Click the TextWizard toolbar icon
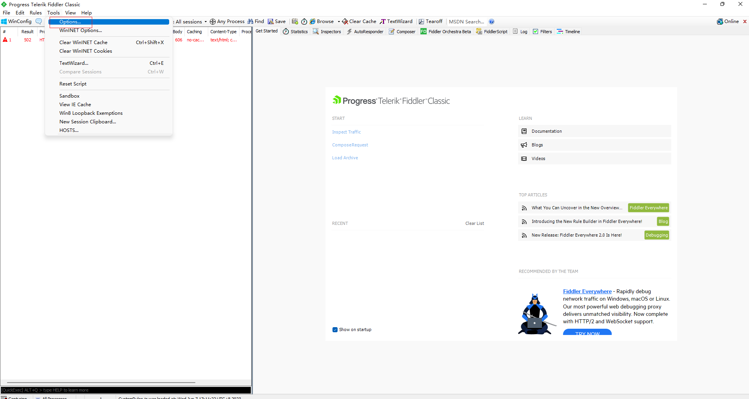 tap(383, 21)
